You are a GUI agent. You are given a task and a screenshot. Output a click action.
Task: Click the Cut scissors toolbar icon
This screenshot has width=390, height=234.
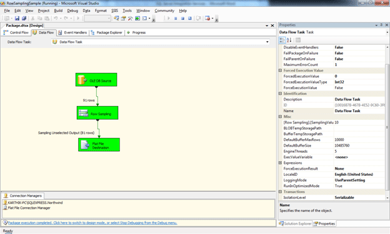click(32, 18)
